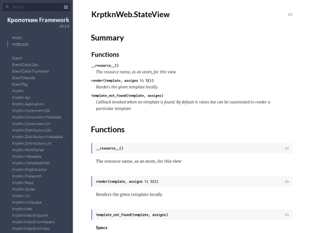Open the Krptkn.UrlQueue module

pyautogui.click(x=26, y=203)
